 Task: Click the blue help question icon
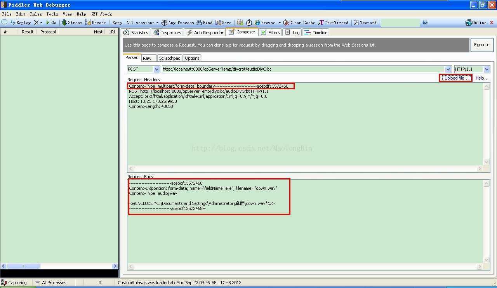425,23
